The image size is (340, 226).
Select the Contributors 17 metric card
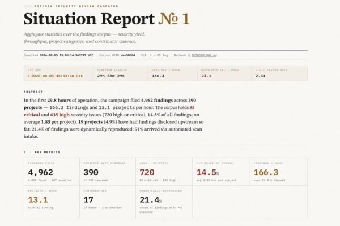(108, 202)
